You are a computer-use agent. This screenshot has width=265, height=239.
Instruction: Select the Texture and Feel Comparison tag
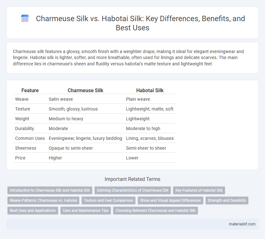click(x=109, y=200)
